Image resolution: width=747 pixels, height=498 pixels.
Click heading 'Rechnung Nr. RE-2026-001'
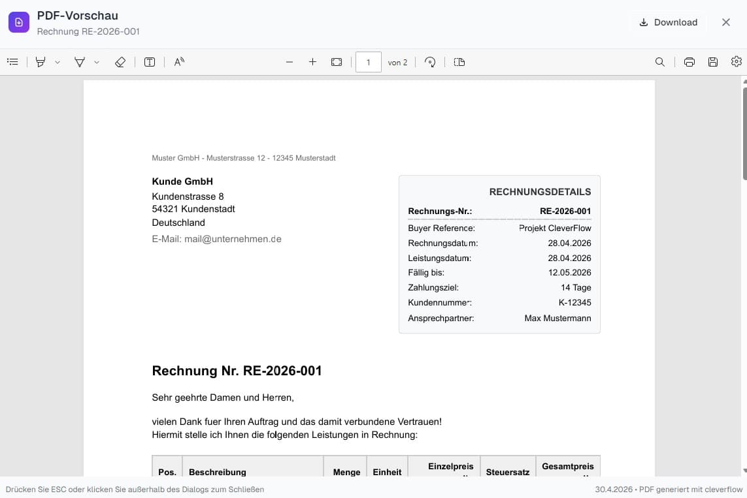coord(237,371)
